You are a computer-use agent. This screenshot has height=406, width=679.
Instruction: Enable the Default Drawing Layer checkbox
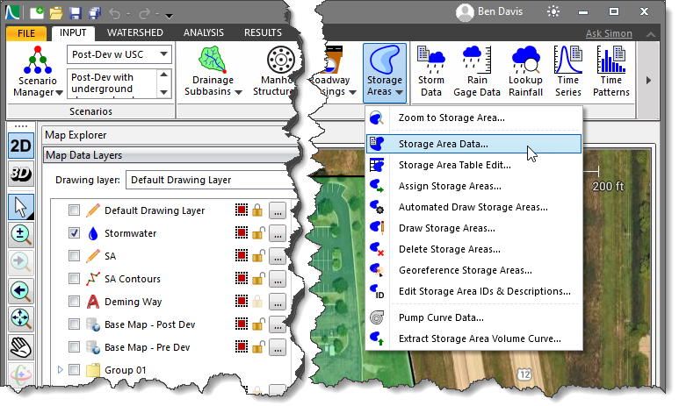74,210
